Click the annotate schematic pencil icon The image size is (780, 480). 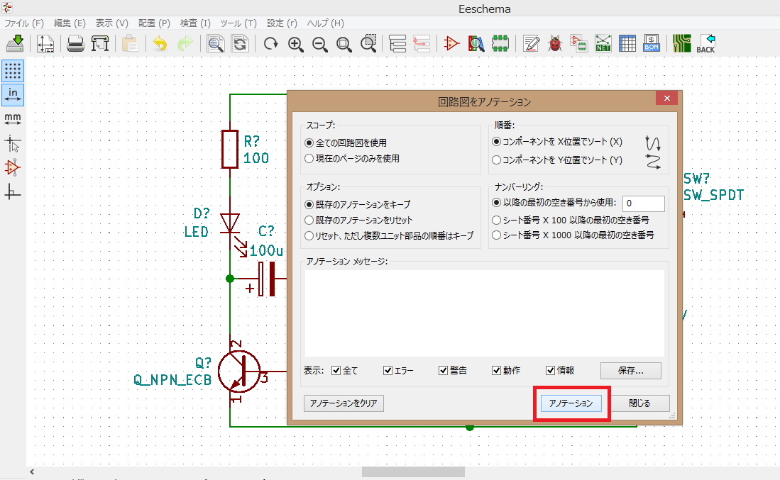click(532, 44)
